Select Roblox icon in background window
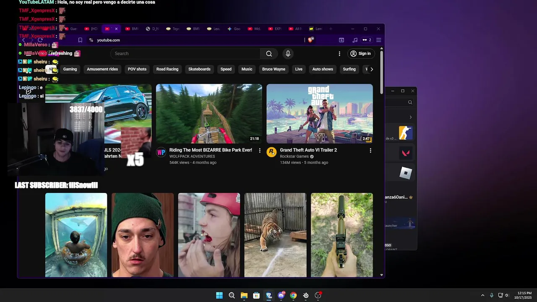The height and width of the screenshot is (302, 537). 406,173
